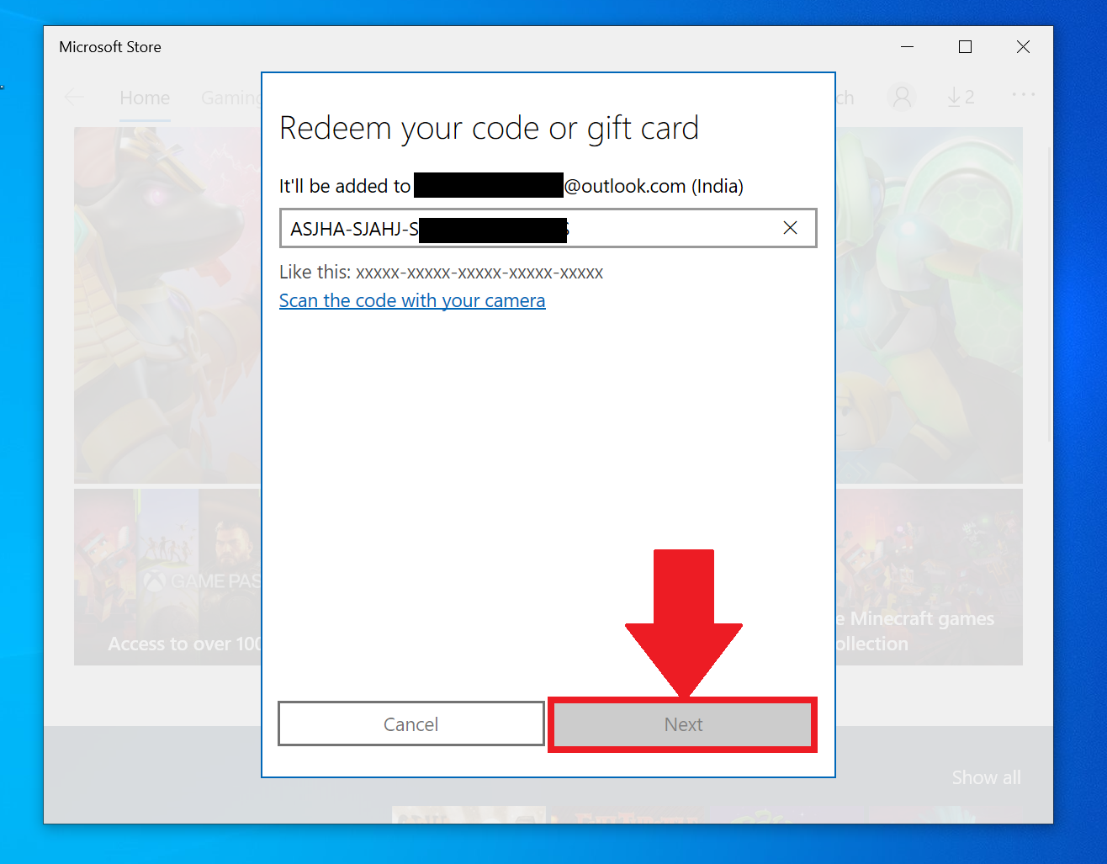This screenshot has width=1107, height=864.
Task: Clear the entered code with the X icon
Action: click(790, 228)
